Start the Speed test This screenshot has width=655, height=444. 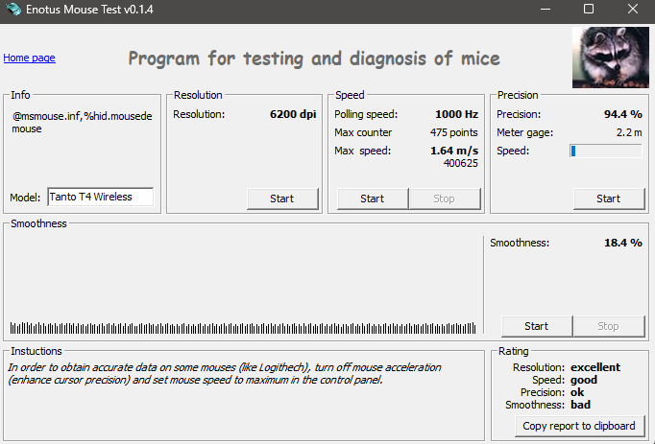click(x=373, y=199)
